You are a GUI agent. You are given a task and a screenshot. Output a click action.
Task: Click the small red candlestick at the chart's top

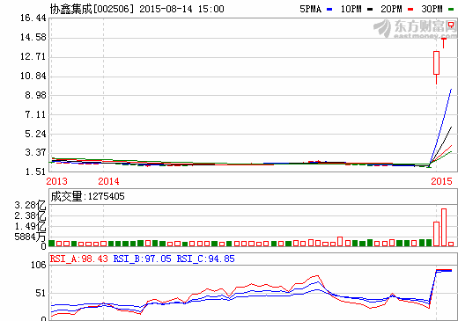(451, 26)
